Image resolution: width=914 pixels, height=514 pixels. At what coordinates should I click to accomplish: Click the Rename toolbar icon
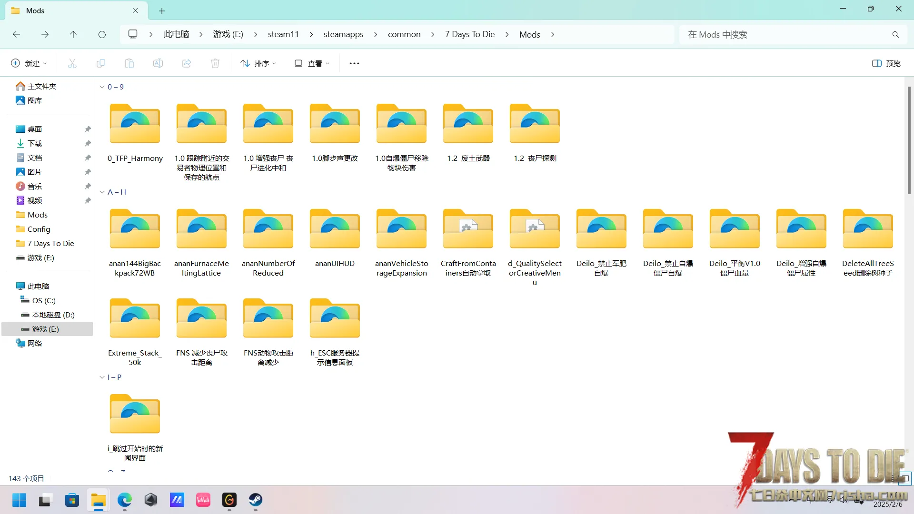[x=158, y=63]
